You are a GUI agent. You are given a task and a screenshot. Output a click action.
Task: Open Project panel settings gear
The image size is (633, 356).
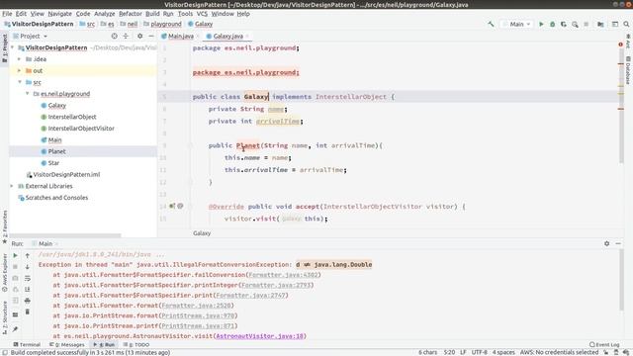click(x=139, y=36)
